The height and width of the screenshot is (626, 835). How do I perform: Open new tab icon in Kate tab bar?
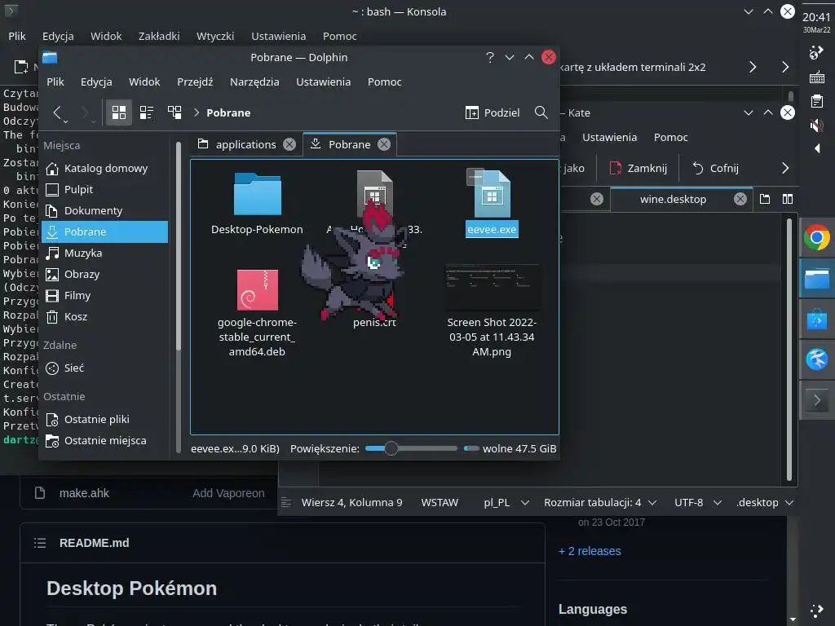765,199
